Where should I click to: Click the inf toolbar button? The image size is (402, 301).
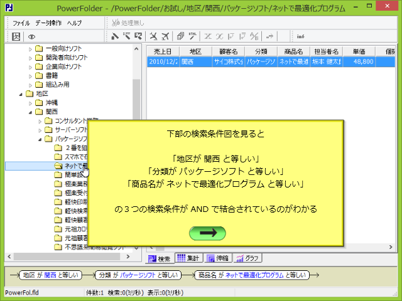[x=300, y=36]
